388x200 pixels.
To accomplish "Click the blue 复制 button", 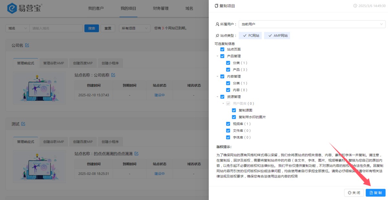I will (x=375, y=193).
